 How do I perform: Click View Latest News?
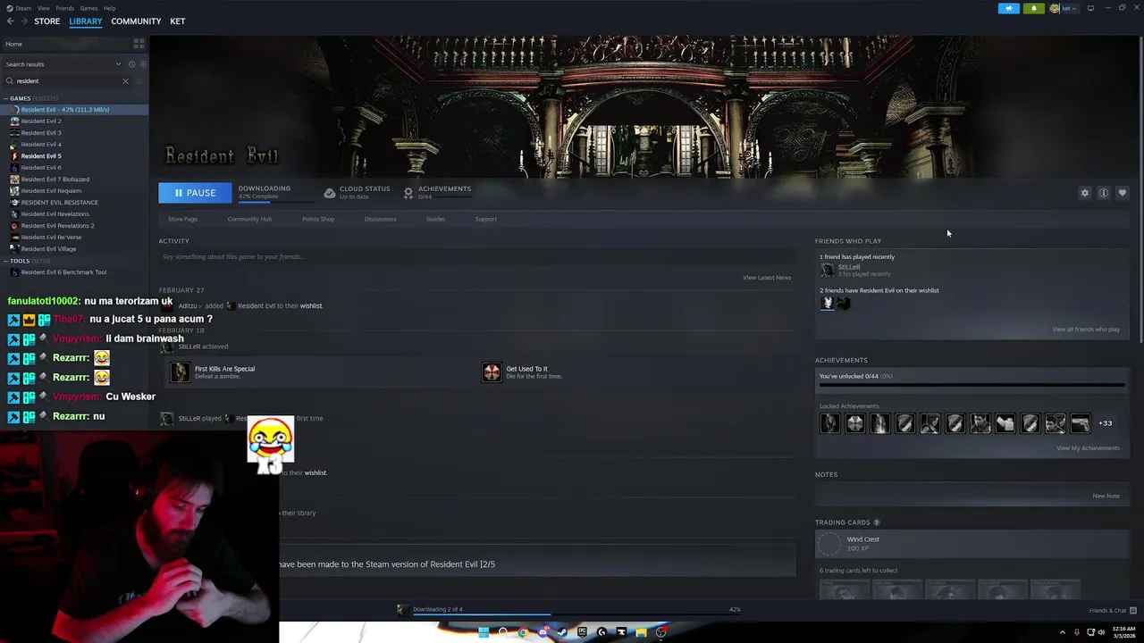pos(767,278)
